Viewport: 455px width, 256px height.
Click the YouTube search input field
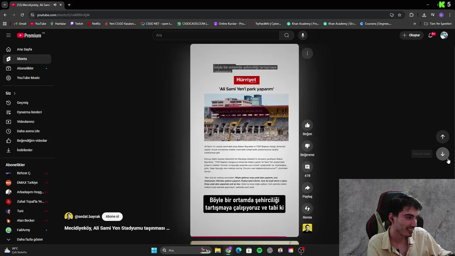[x=216, y=35]
